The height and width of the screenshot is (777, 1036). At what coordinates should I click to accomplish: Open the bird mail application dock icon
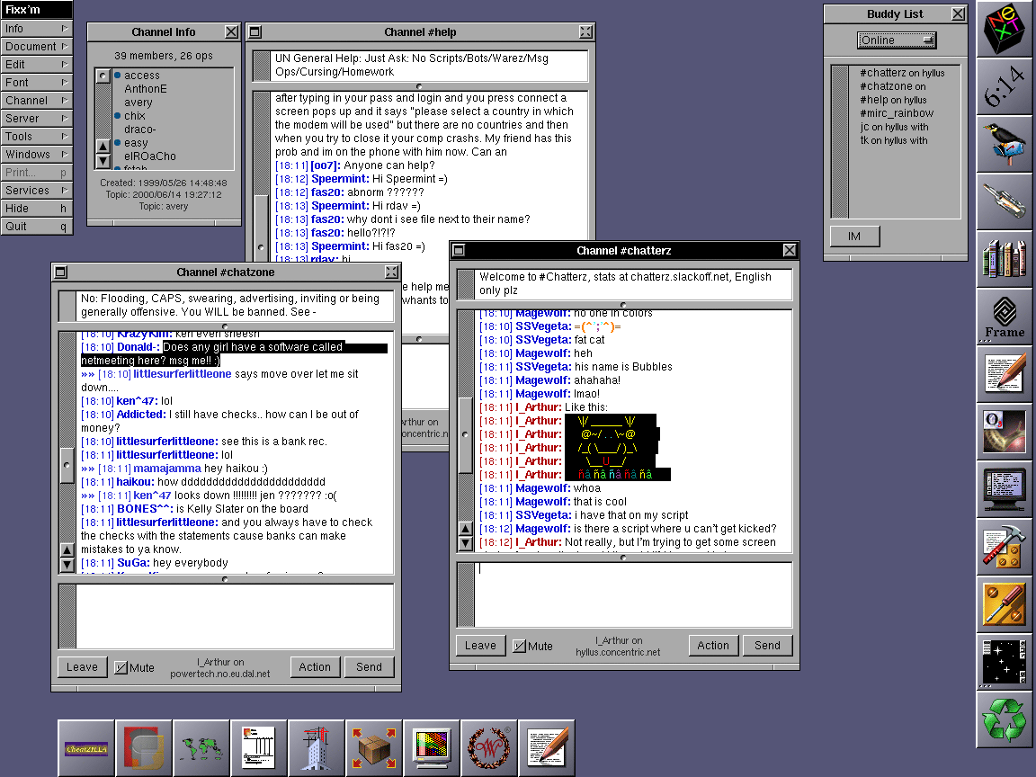pyautogui.click(x=1005, y=144)
